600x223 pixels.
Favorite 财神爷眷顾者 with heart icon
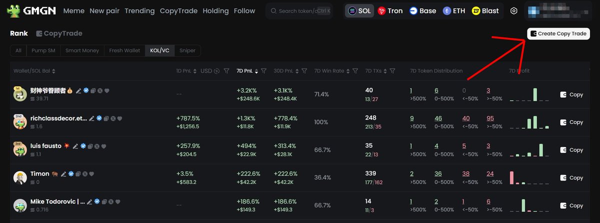click(x=106, y=90)
